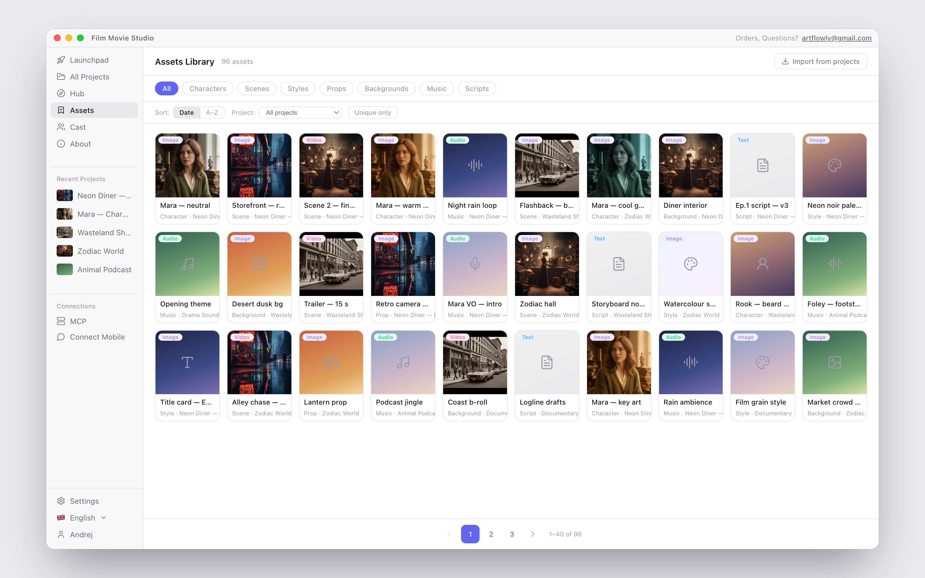Select the All filter tab
This screenshot has width=925, height=578.
pos(167,88)
